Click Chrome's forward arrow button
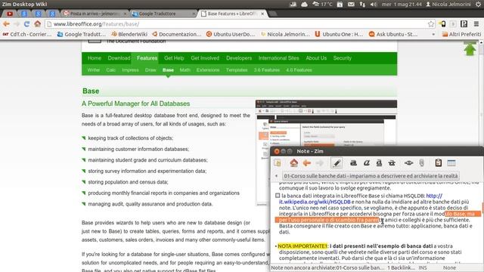Screen dimensions: 484x272 click(17, 23)
